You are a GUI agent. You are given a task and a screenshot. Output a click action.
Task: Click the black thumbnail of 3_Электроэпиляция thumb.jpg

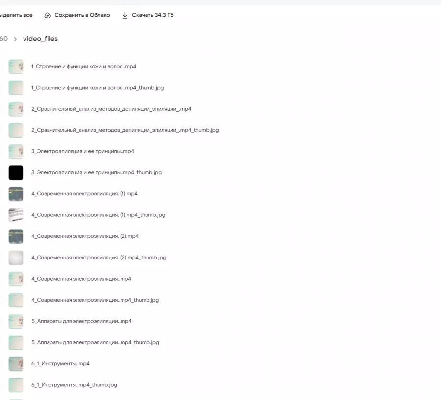[x=16, y=173]
